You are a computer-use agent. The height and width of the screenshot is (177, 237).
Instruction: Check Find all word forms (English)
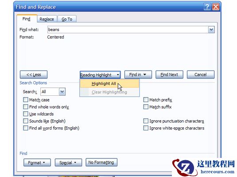(x=26, y=128)
